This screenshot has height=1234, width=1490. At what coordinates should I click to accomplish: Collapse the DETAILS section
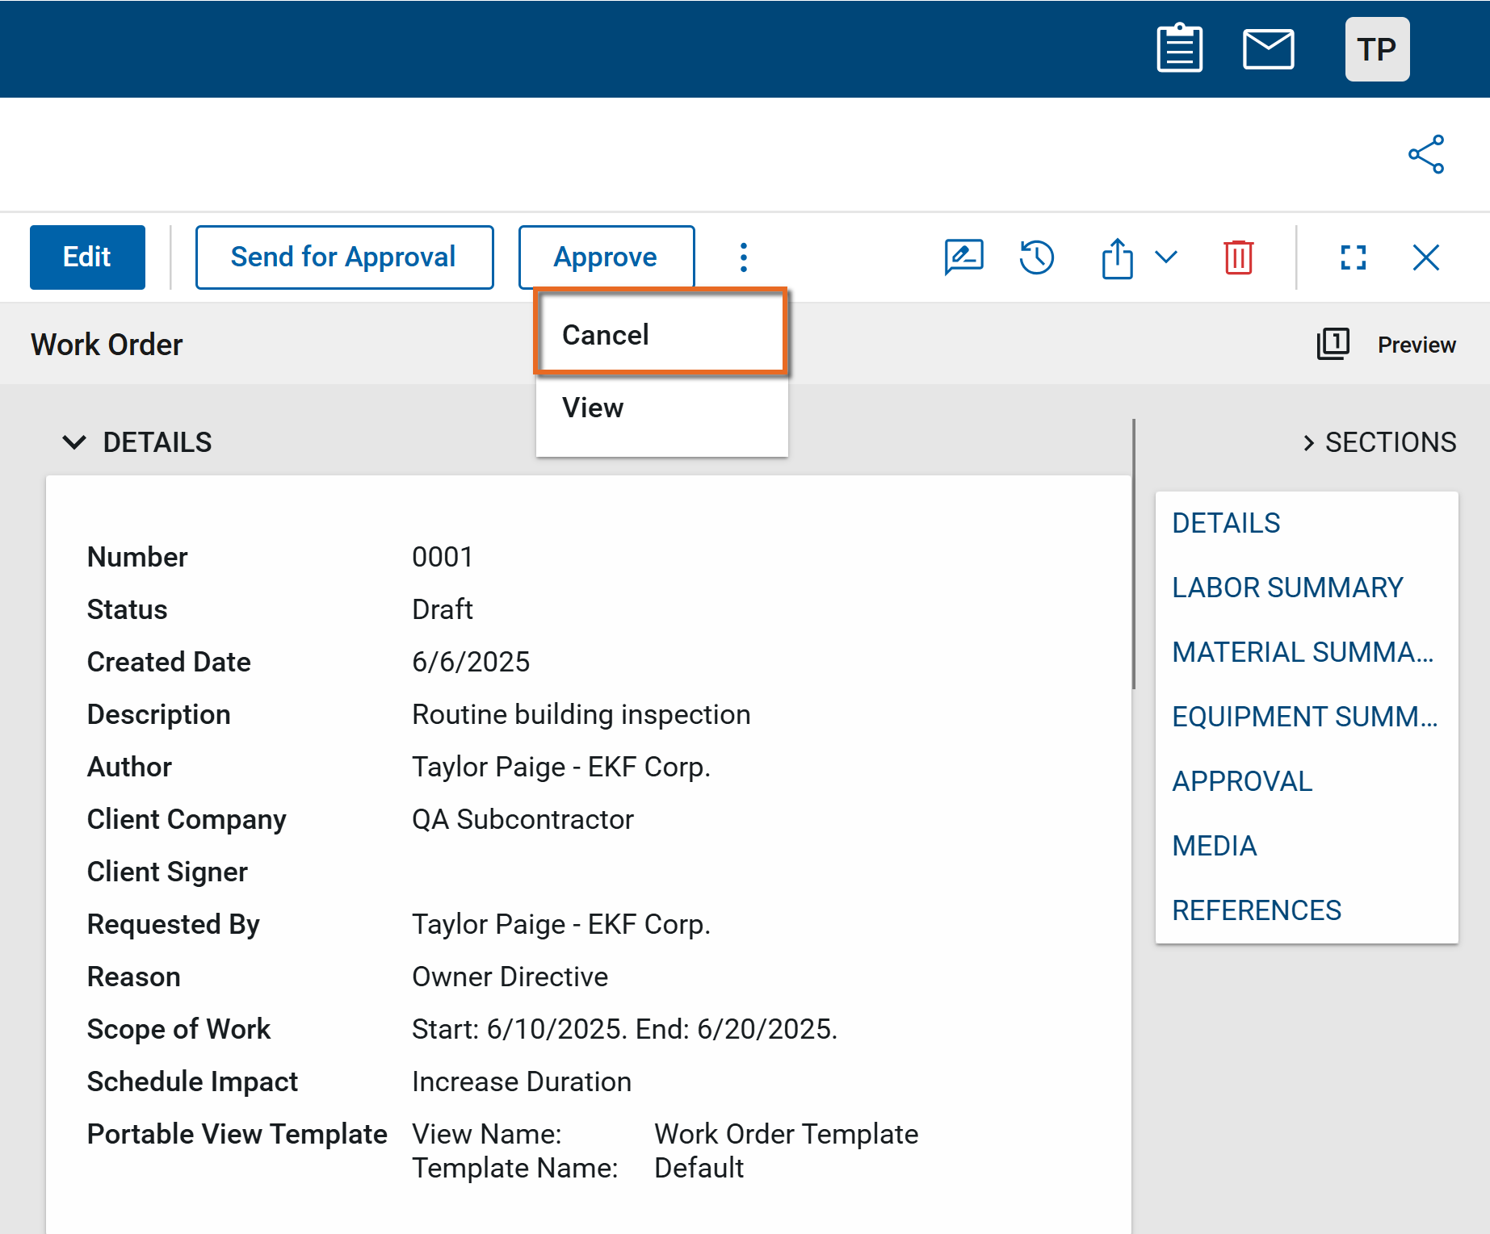(x=74, y=442)
